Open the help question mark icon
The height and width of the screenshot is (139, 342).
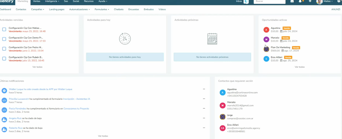(339, 1)
